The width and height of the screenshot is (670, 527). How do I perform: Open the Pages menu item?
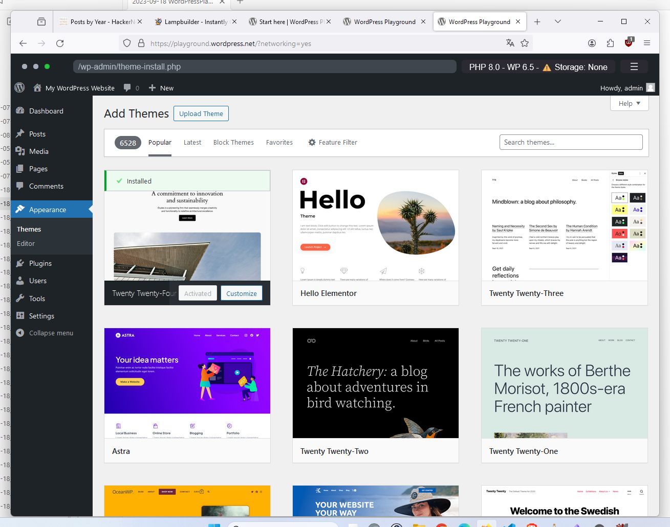click(x=51, y=169)
